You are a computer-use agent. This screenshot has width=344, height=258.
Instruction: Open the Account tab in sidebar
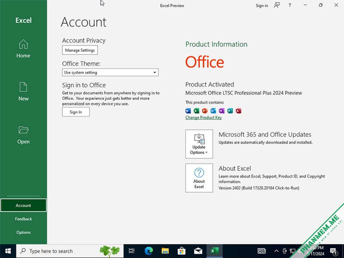coord(23,206)
